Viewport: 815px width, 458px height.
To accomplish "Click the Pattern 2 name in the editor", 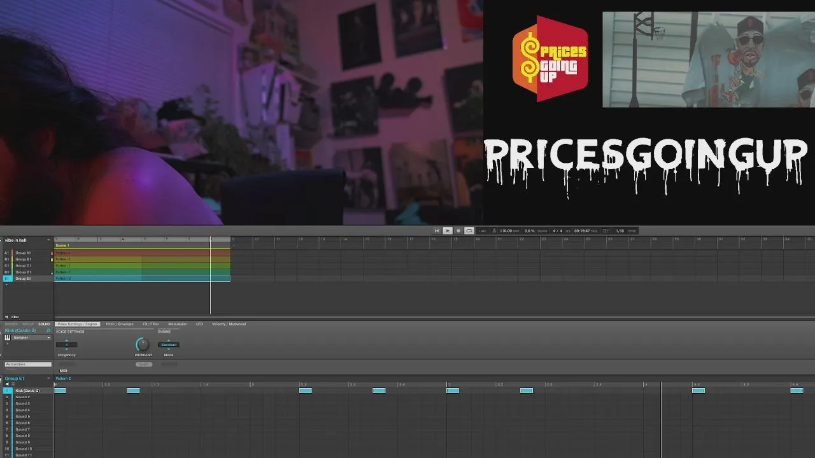I will (x=63, y=378).
